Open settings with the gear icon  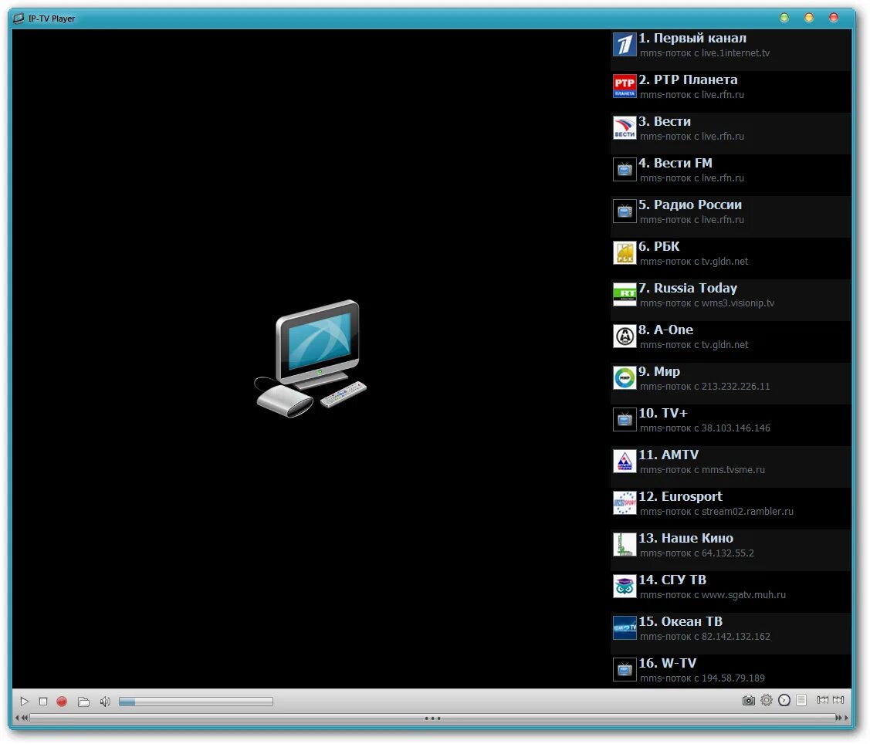pyautogui.click(x=767, y=700)
